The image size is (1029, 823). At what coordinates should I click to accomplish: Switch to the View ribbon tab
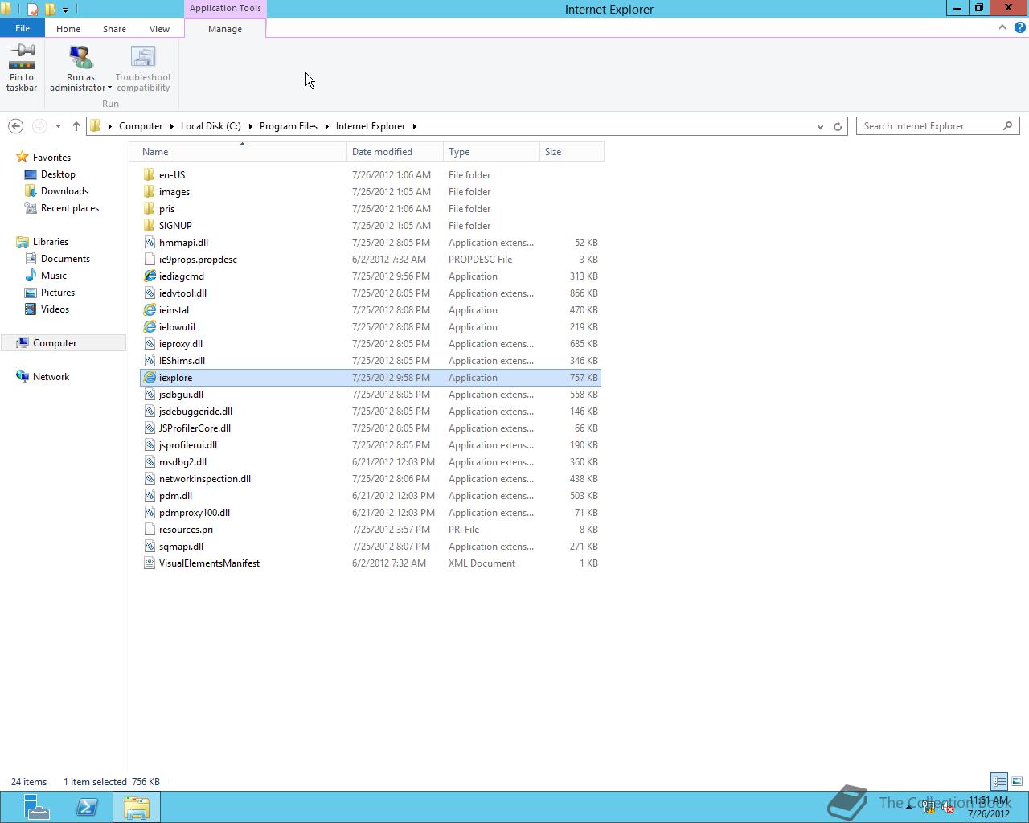click(159, 29)
